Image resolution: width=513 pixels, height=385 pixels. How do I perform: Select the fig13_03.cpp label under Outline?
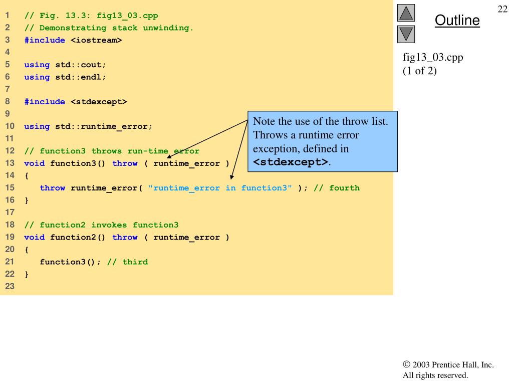point(433,57)
